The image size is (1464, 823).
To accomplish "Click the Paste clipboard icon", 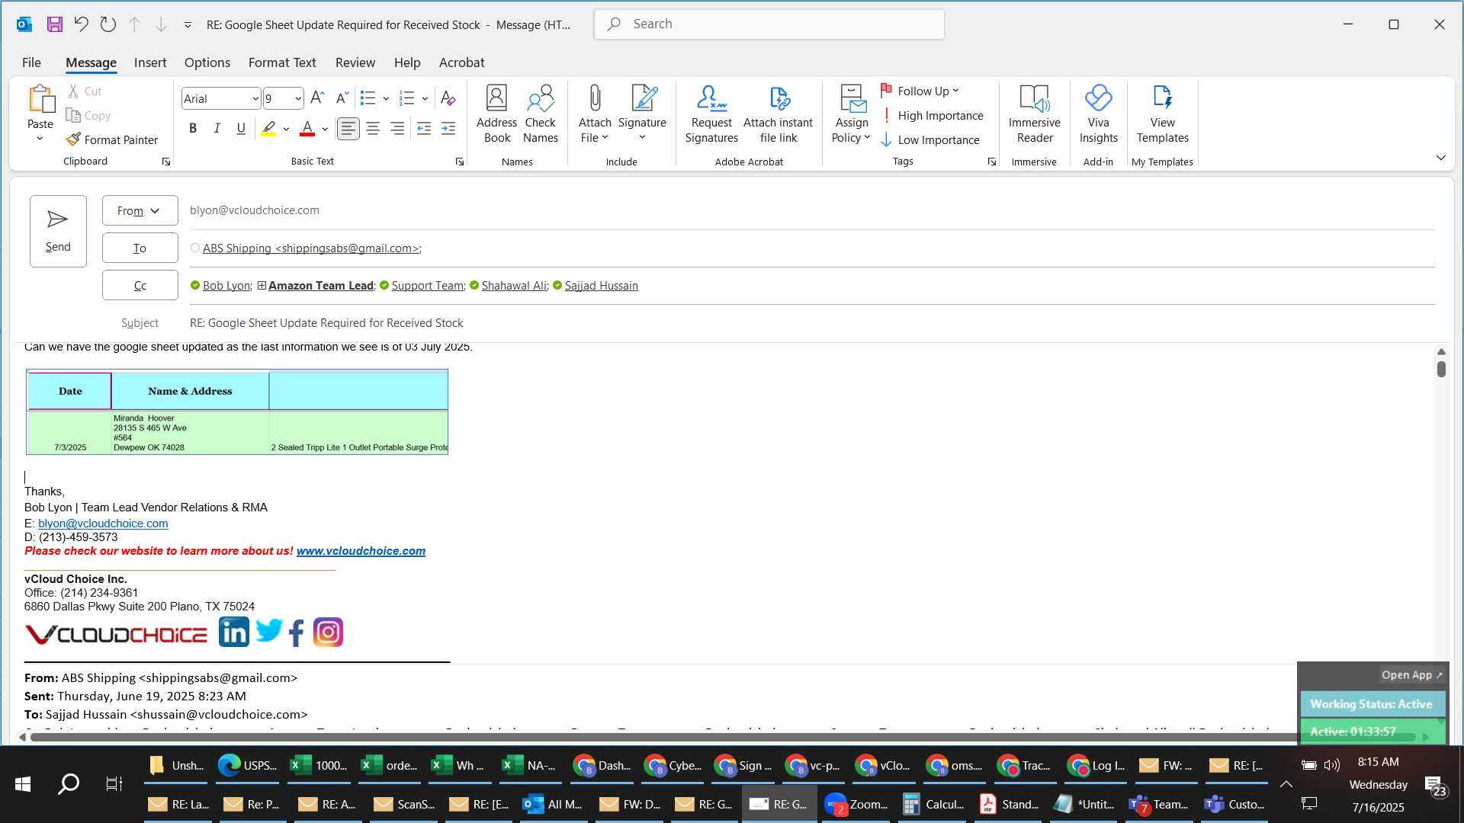I will click(x=40, y=100).
